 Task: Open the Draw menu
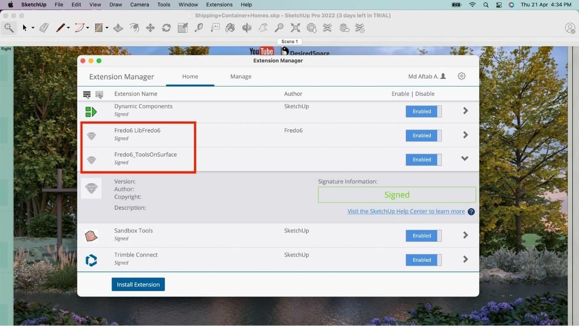pos(116,4)
